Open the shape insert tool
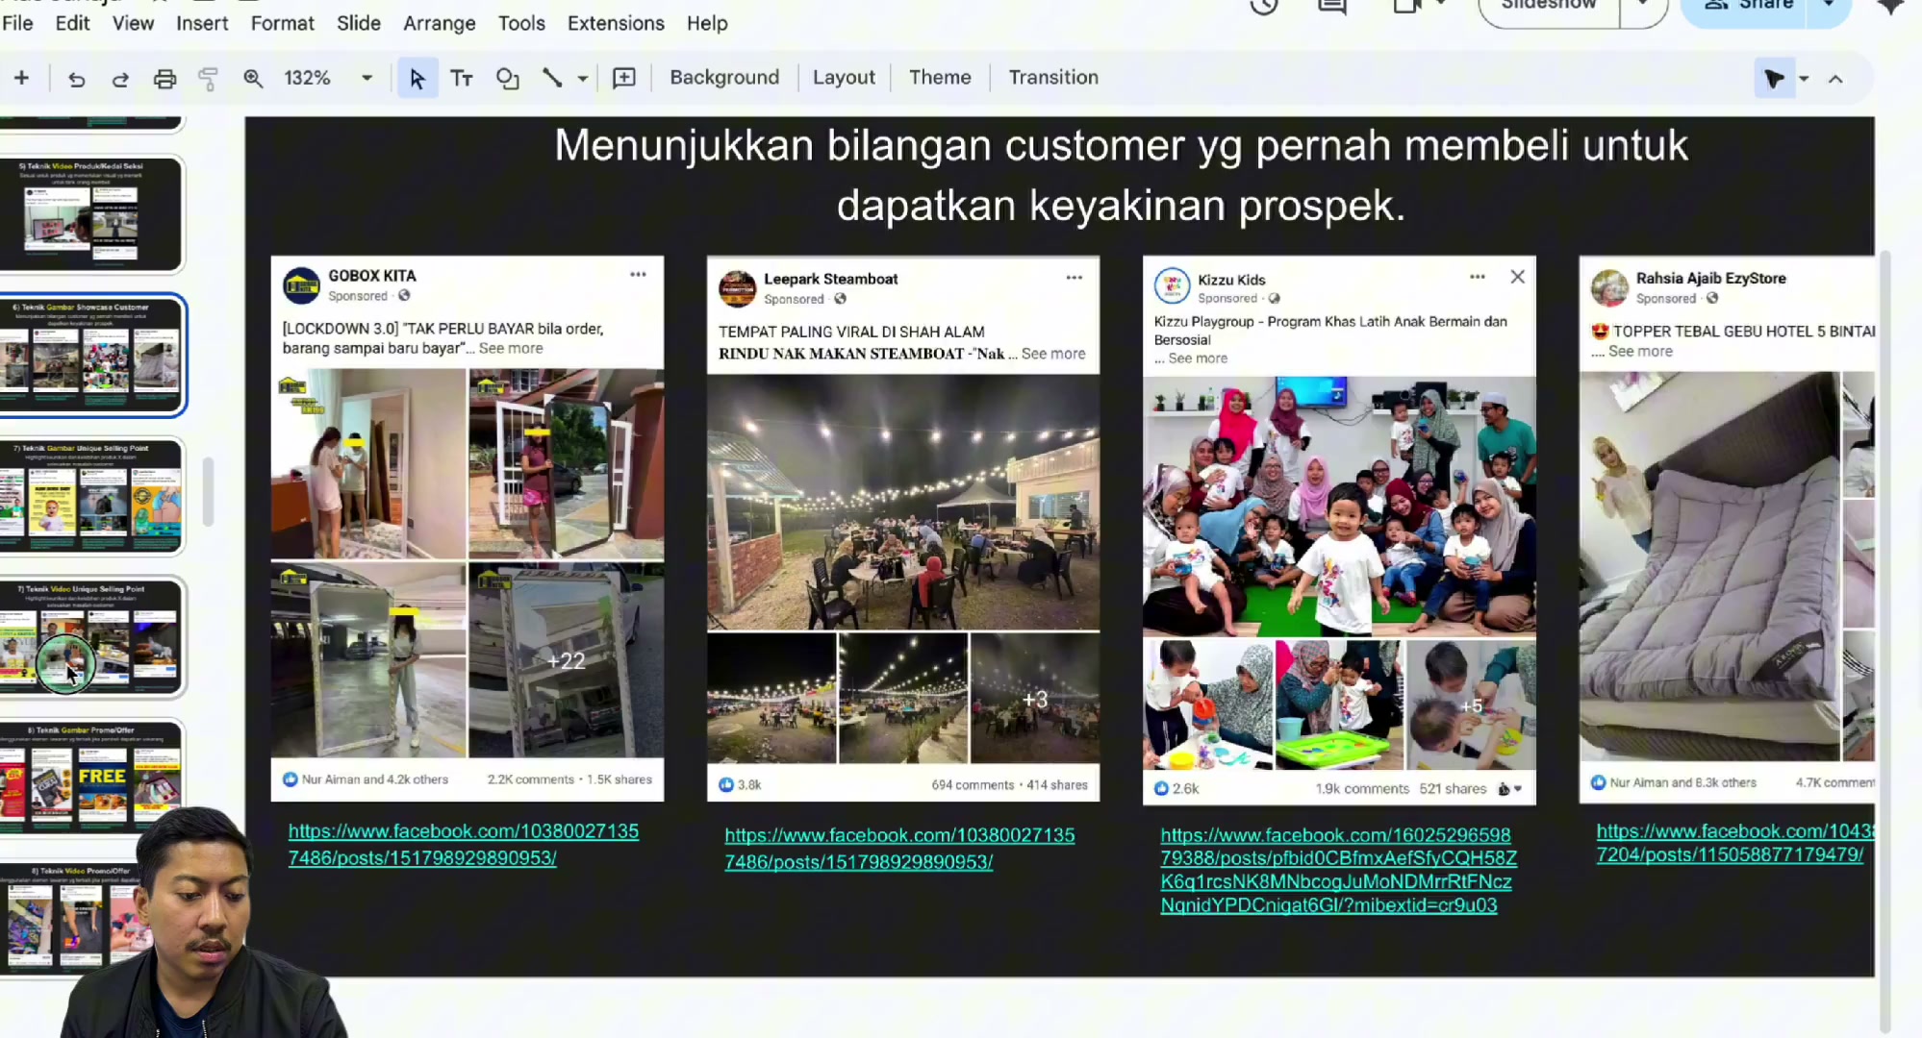This screenshot has width=1922, height=1038. [507, 78]
